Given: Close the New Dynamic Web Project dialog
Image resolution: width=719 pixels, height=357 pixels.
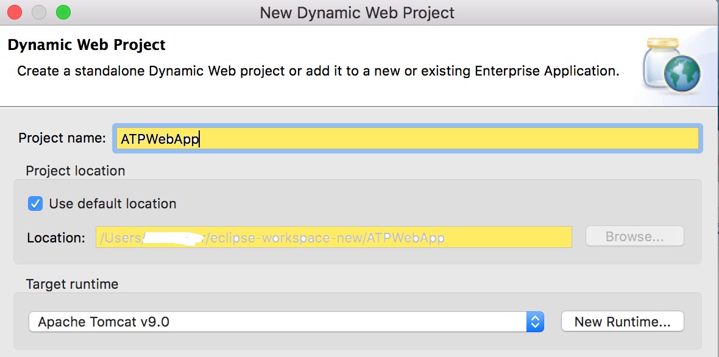Looking at the screenshot, I should point(15,12).
